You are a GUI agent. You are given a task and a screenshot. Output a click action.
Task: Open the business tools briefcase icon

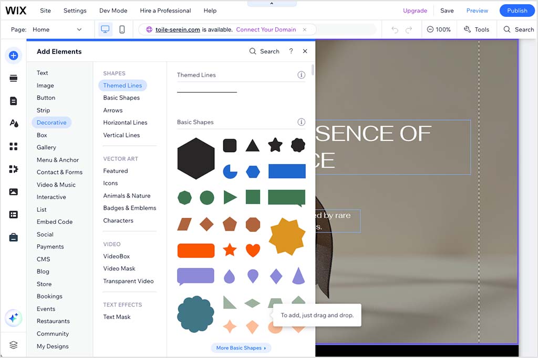[x=14, y=237]
